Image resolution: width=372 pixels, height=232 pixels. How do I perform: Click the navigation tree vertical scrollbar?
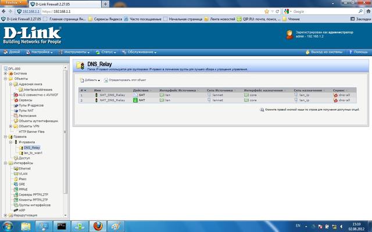click(65, 132)
